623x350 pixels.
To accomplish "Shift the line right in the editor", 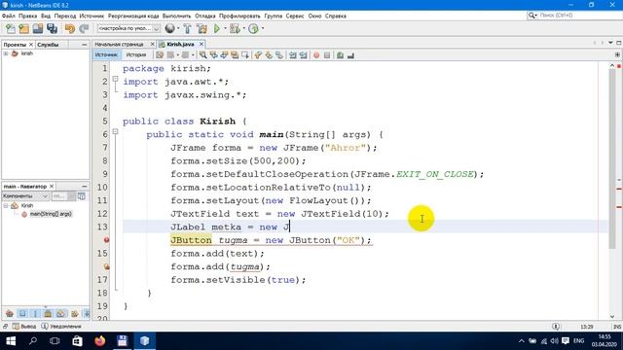I will point(303,55).
